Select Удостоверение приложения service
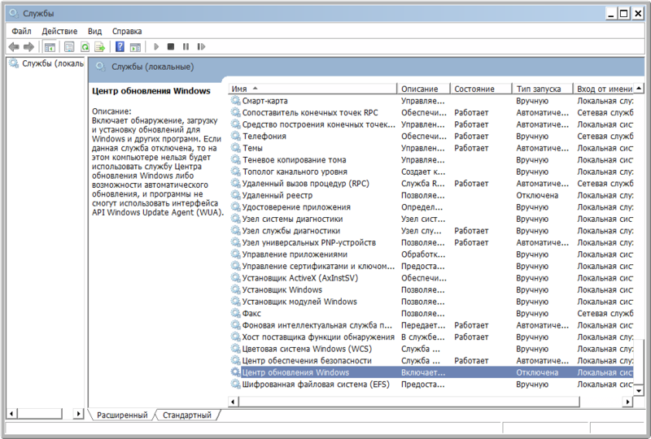 pos(431,207)
